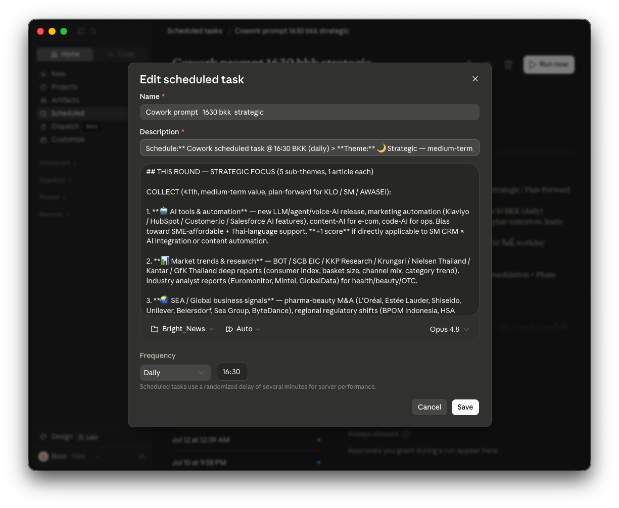Switch to the Home tab
The height and width of the screenshot is (508, 619).
pos(65,54)
